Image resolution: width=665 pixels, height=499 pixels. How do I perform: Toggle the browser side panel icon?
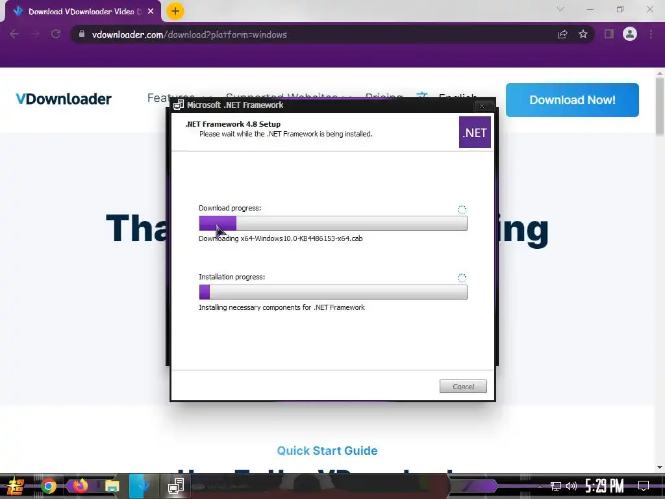(609, 34)
